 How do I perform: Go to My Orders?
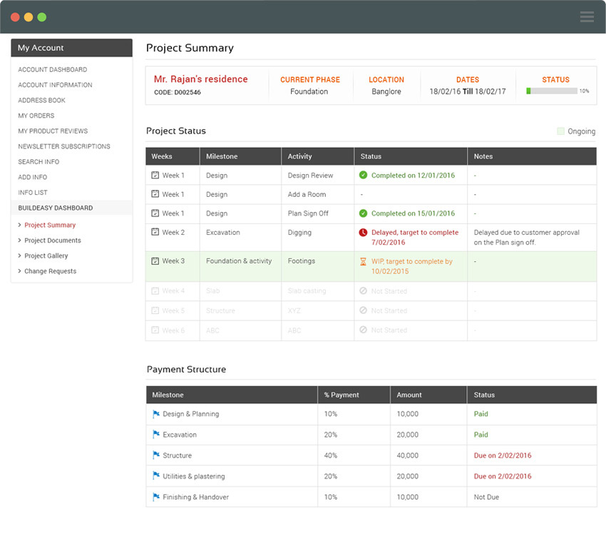[x=36, y=116]
